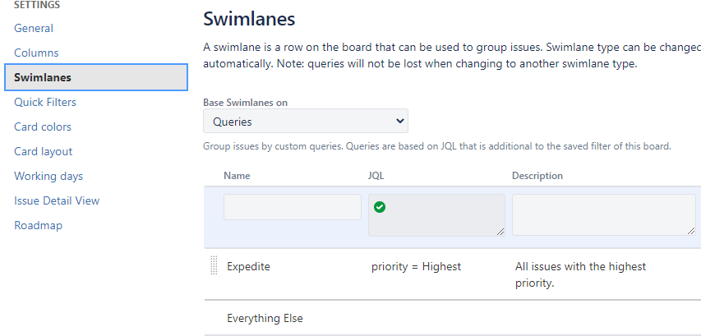Click the dropdown chevron next to Queries
The height and width of the screenshot is (336, 701).
(x=399, y=121)
